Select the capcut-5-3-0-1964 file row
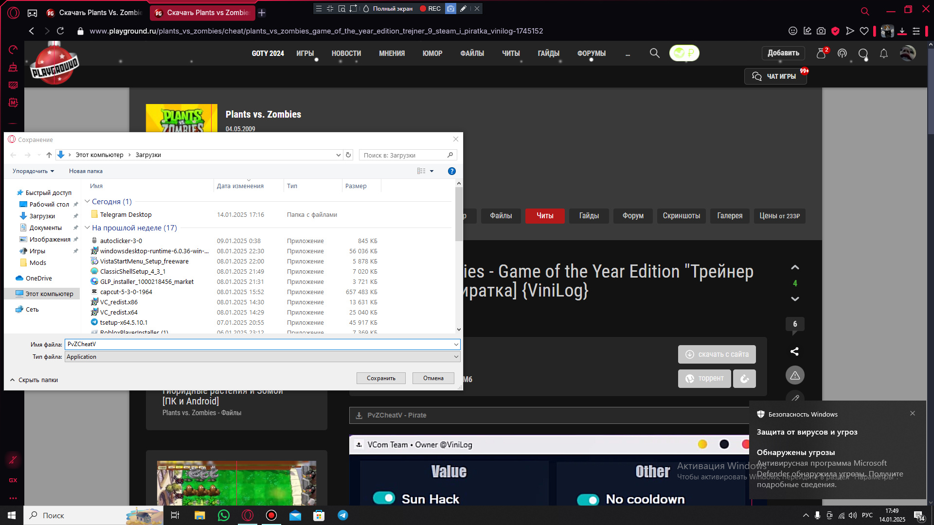Viewport: 934px width, 525px height. tap(233, 292)
